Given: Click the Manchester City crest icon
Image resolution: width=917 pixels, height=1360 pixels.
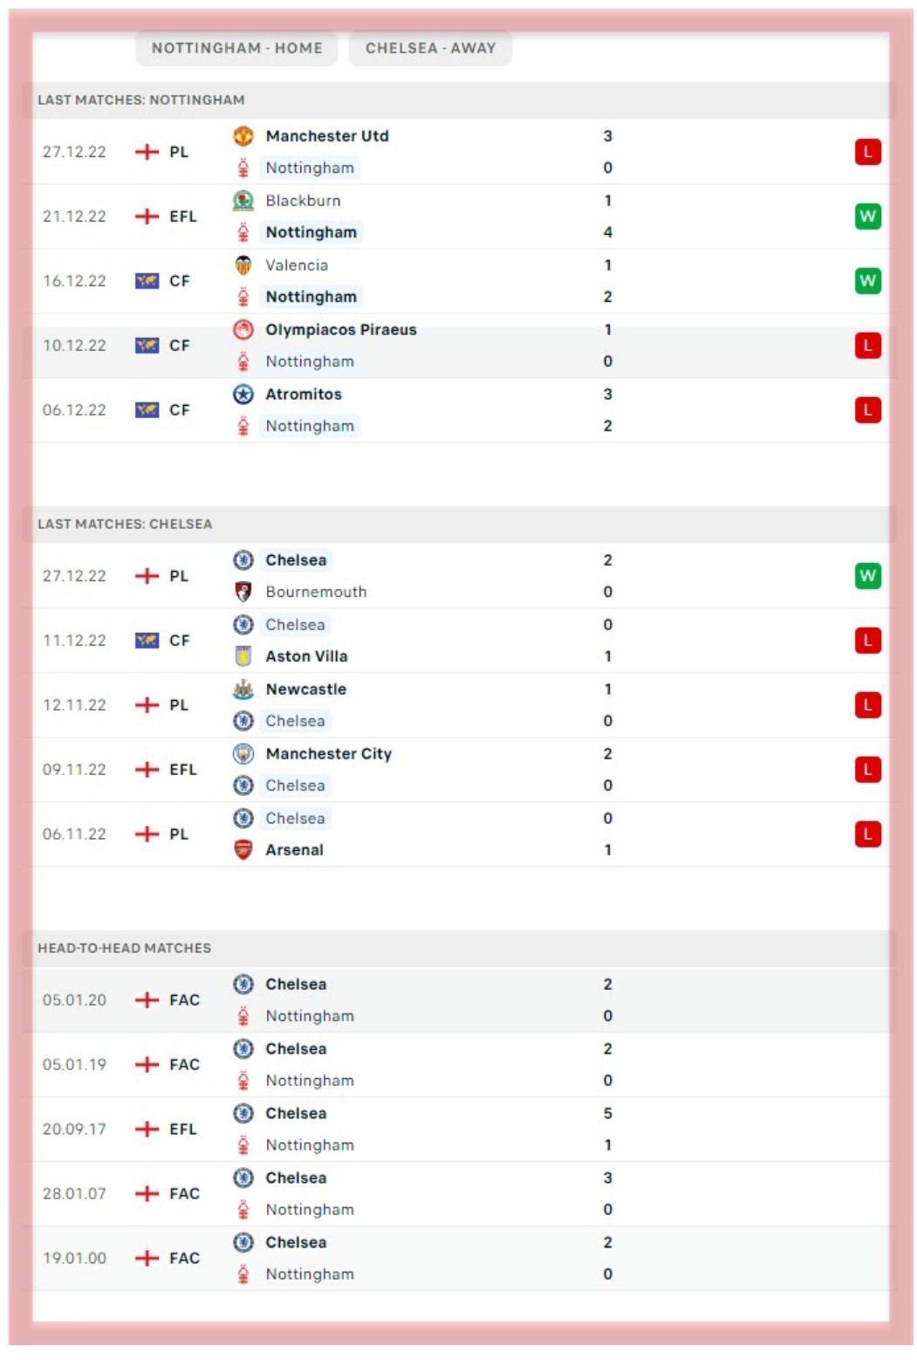Looking at the screenshot, I should [243, 754].
